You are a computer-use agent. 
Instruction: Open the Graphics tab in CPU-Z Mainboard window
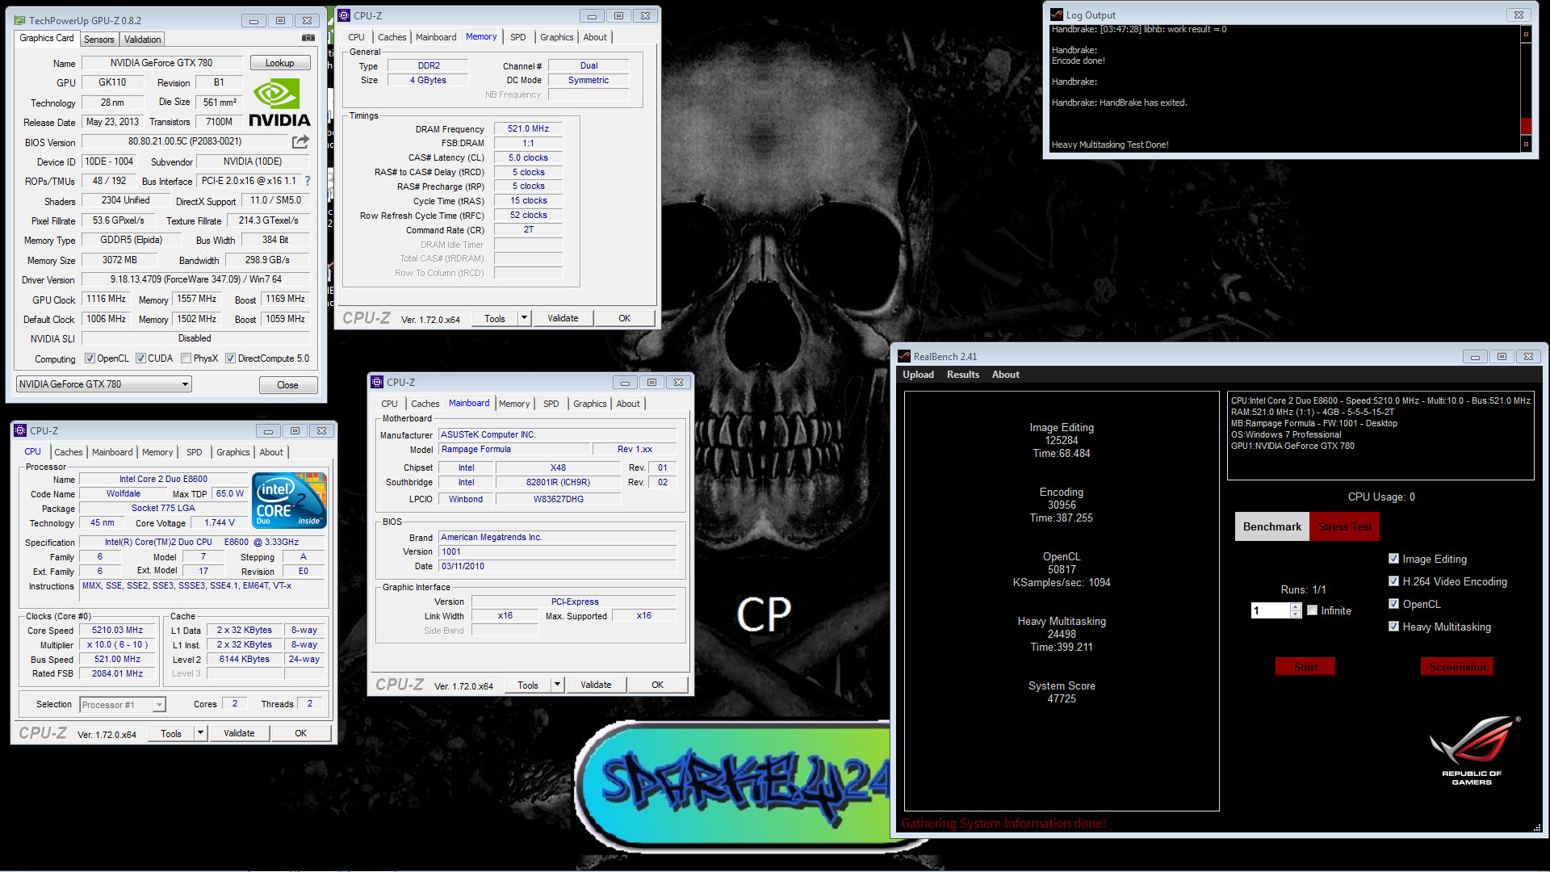coord(590,404)
